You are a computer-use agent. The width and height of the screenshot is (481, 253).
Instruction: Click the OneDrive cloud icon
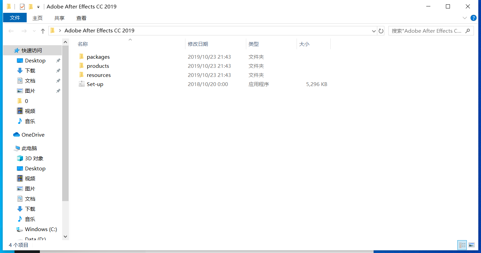click(17, 135)
